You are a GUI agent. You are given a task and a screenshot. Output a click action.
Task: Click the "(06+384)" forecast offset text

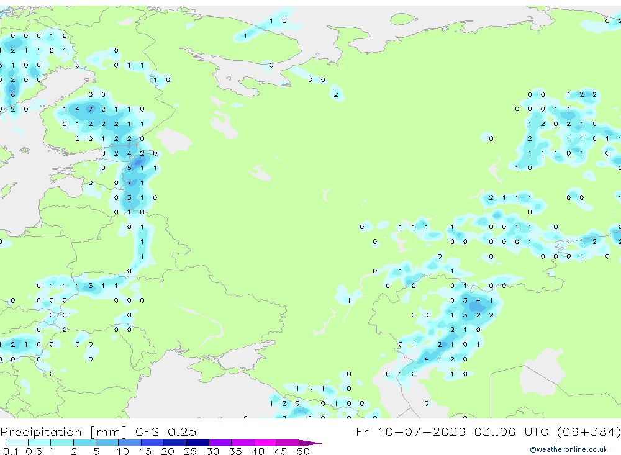[x=589, y=431]
